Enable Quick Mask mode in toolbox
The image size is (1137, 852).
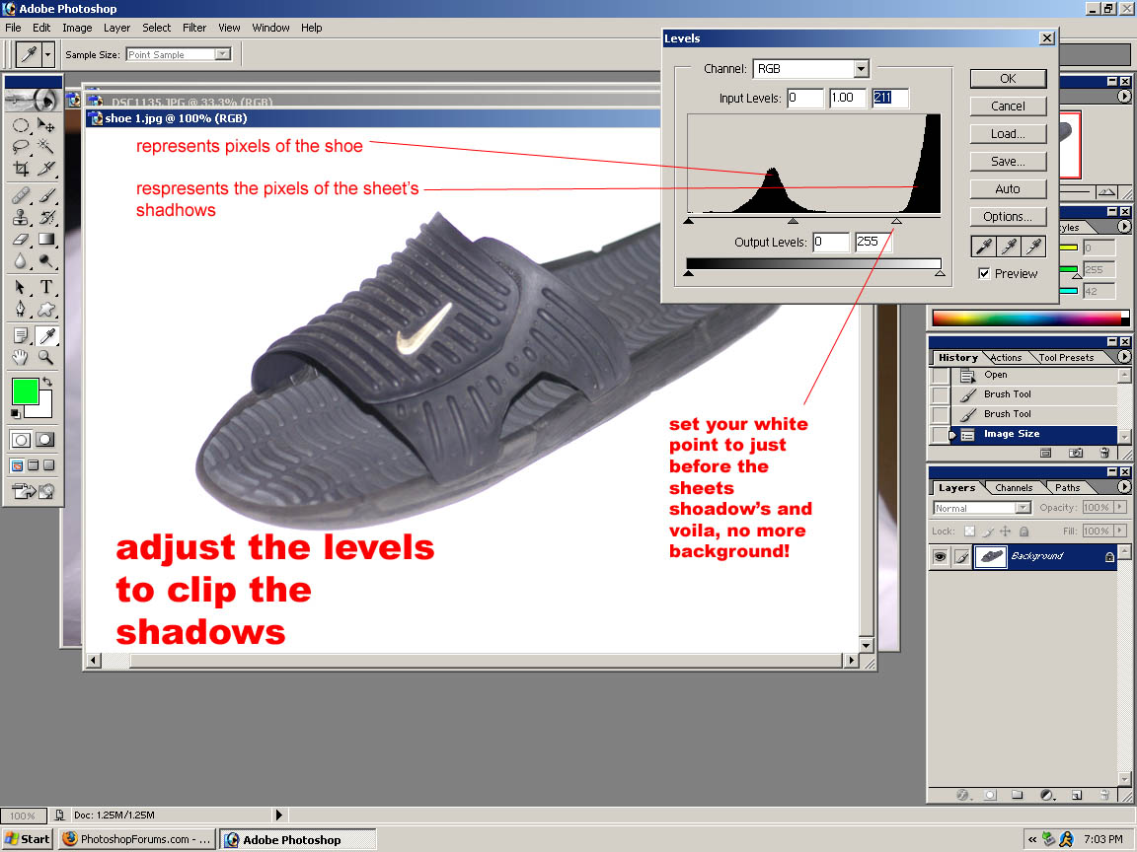pos(45,440)
